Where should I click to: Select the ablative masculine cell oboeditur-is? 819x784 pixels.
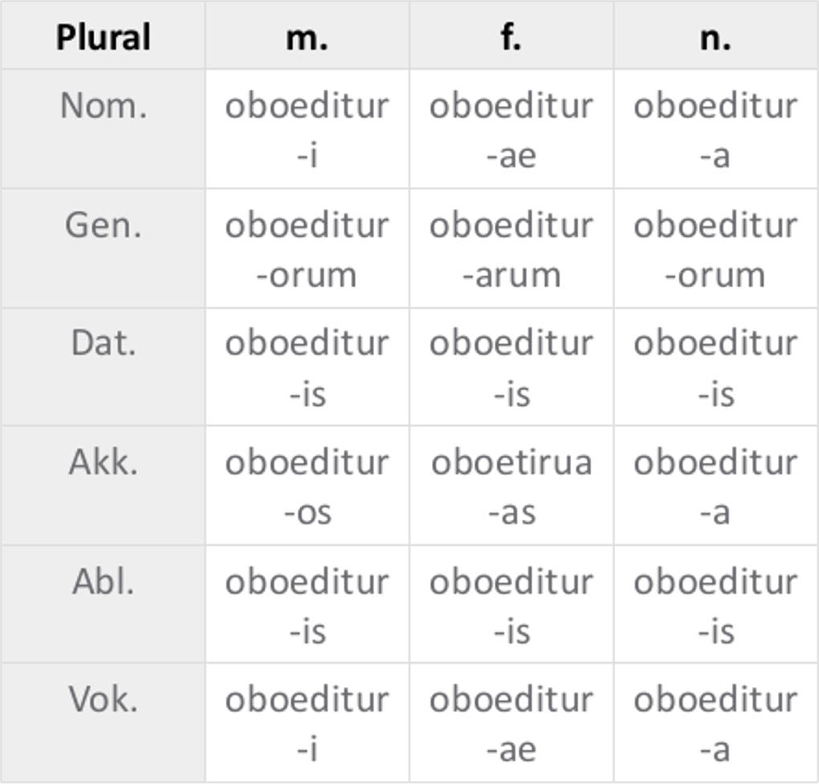pyautogui.click(x=307, y=605)
